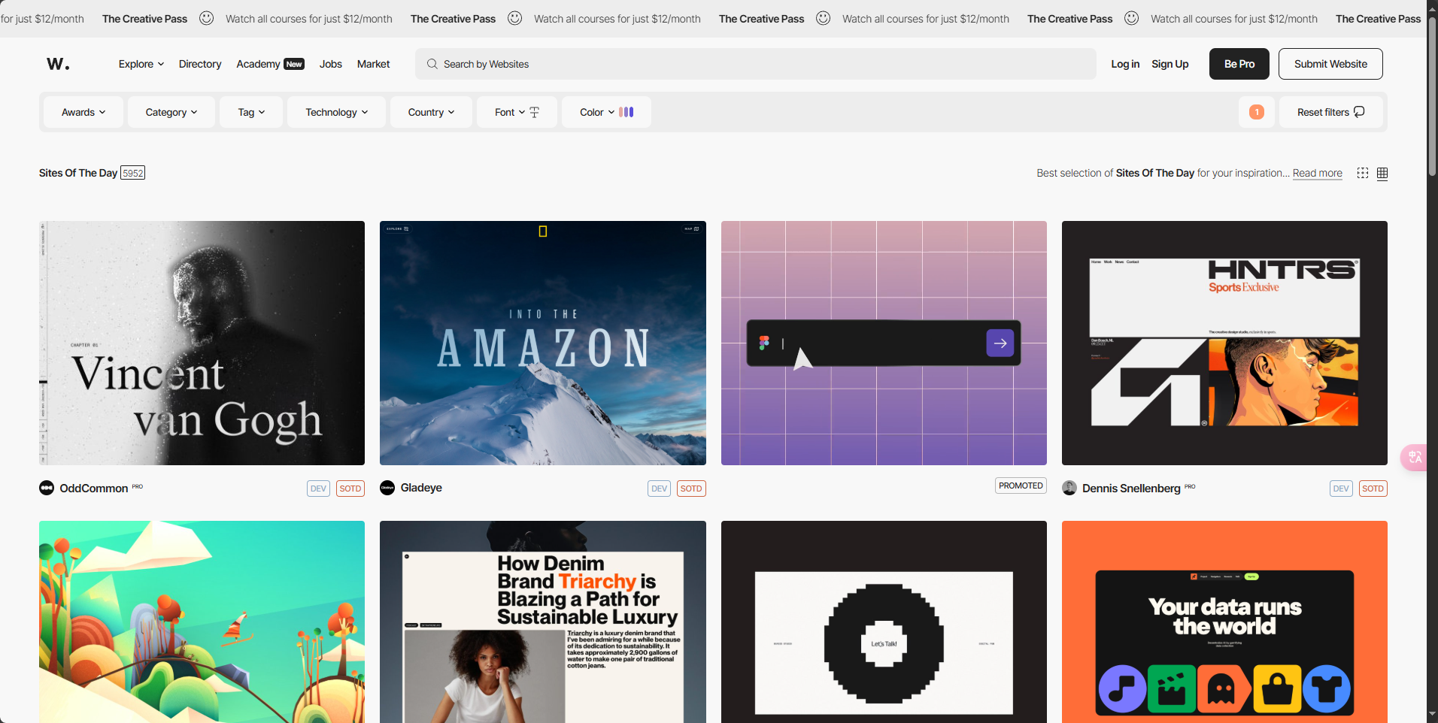Click the OddCommon avatar icon
This screenshot has width=1438, height=723.
(x=47, y=488)
